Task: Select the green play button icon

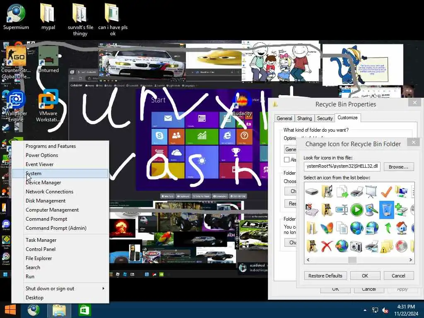Action: click(357, 210)
